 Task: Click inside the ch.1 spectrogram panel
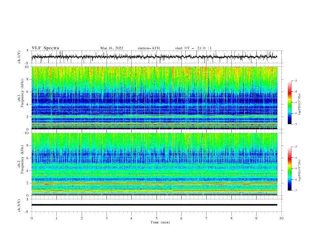coord(154,98)
